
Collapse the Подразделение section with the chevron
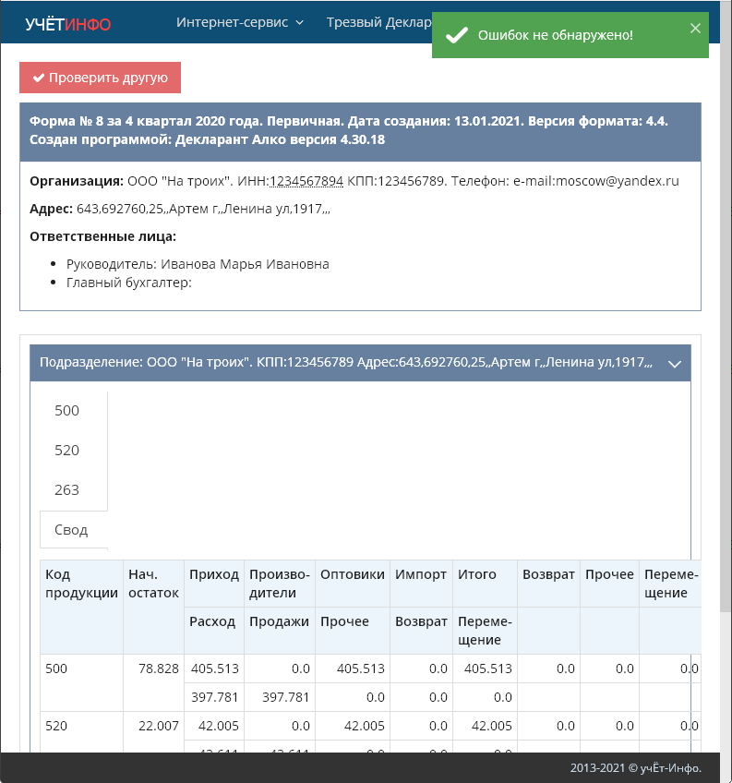click(x=675, y=364)
